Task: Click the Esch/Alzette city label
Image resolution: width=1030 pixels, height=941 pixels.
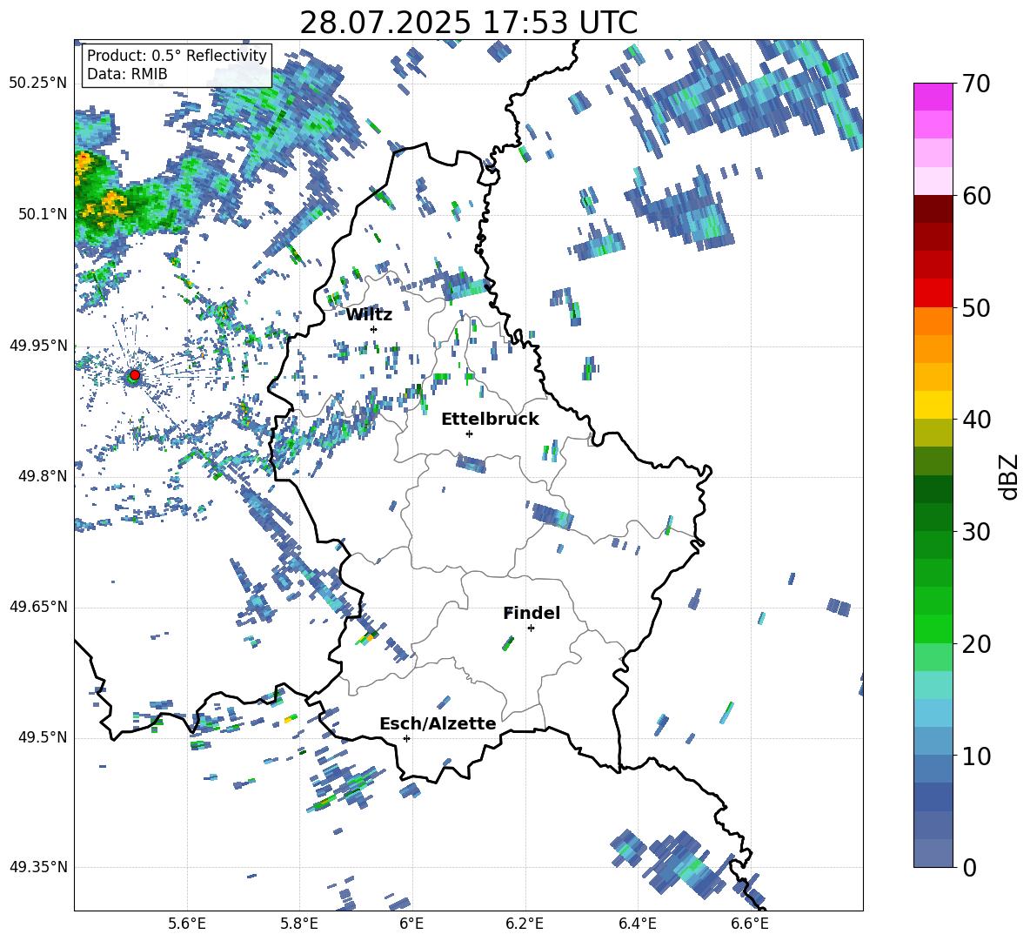Action: (x=438, y=724)
